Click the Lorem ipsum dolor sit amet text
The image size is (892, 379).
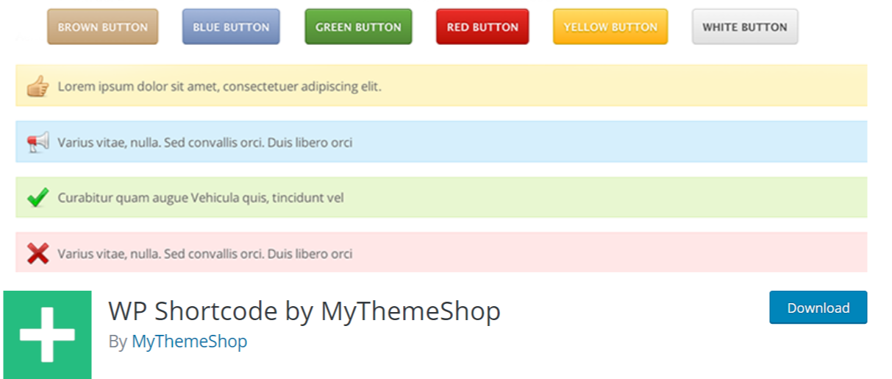(x=219, y=87)
